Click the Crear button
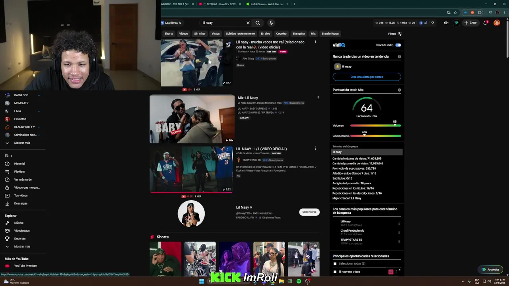Viewport: 509px width, 286px height. 470,23
